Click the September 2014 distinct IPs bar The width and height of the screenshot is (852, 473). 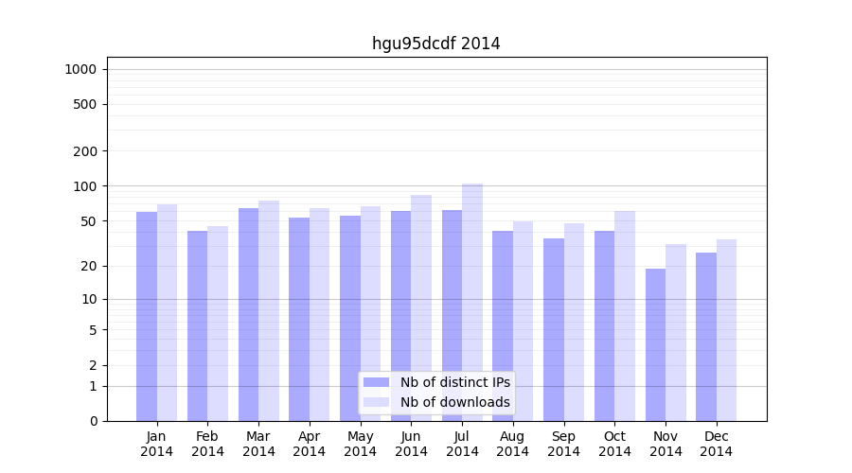point(554,330)
